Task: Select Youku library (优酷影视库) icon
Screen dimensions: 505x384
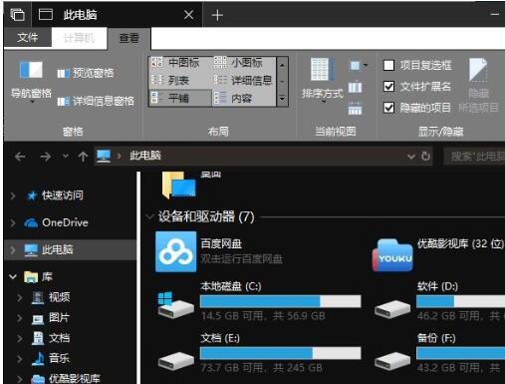Action: [392, 254]
